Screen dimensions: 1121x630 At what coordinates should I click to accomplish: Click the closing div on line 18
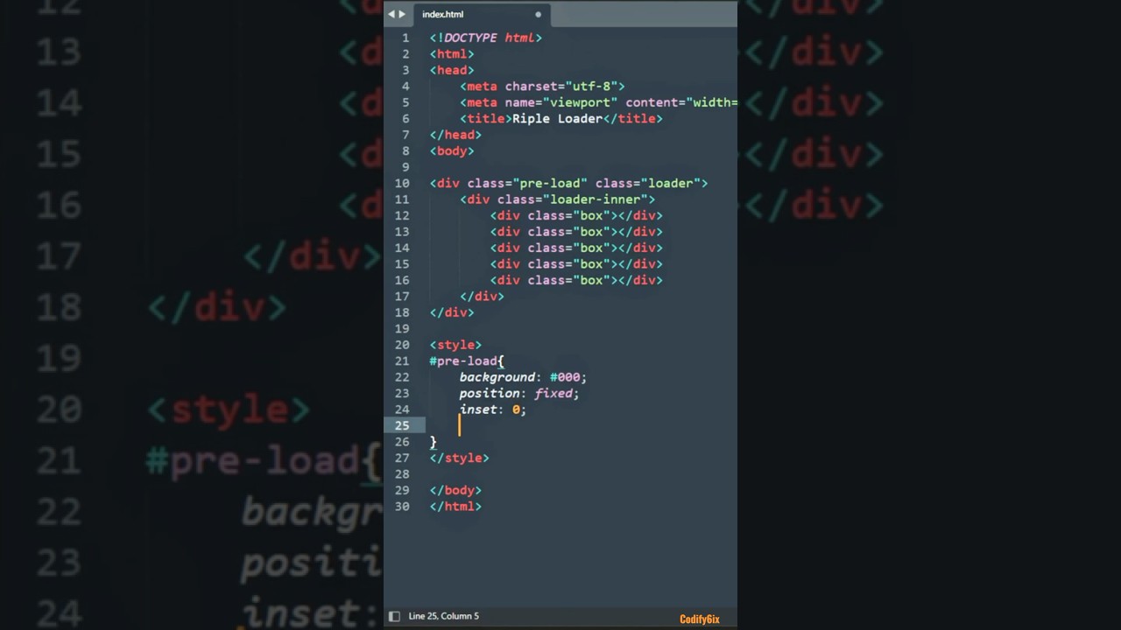(452, 313)
